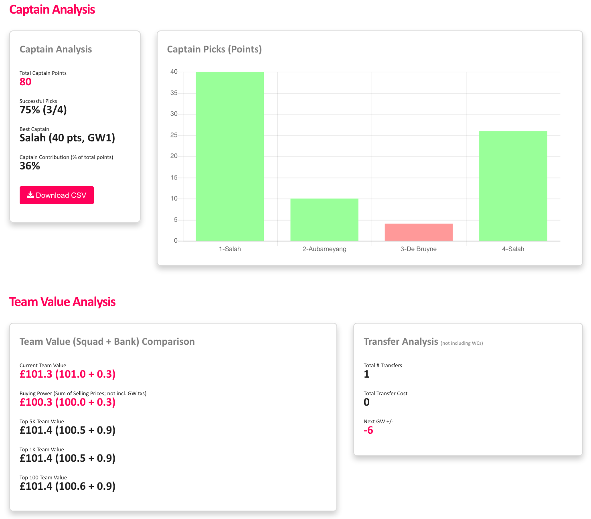Click the Download CSV button
591x519 pixels.
coord(57,195)
